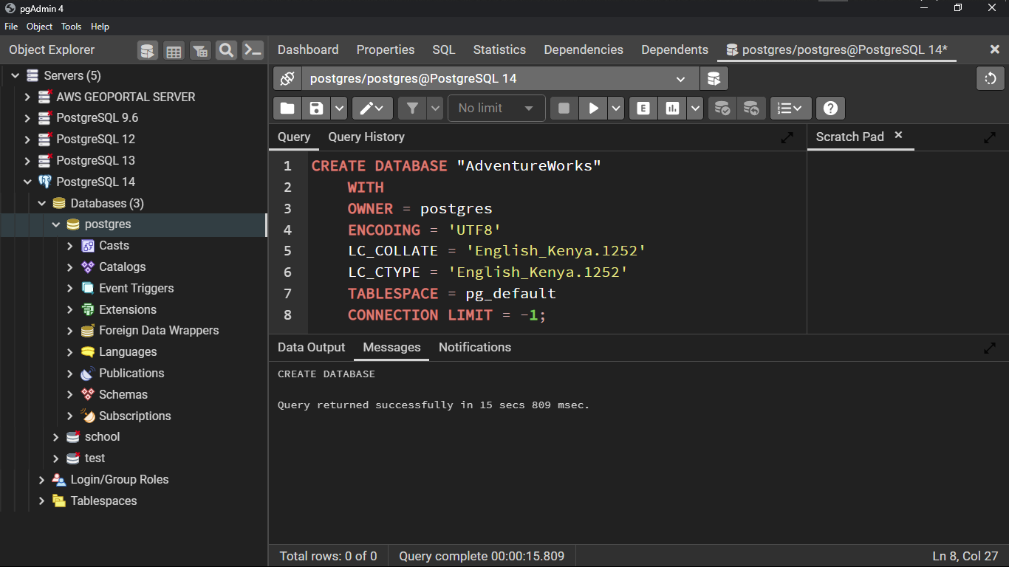
Task: Switch to the Notifications tab
Action: [x=475, y=347]
